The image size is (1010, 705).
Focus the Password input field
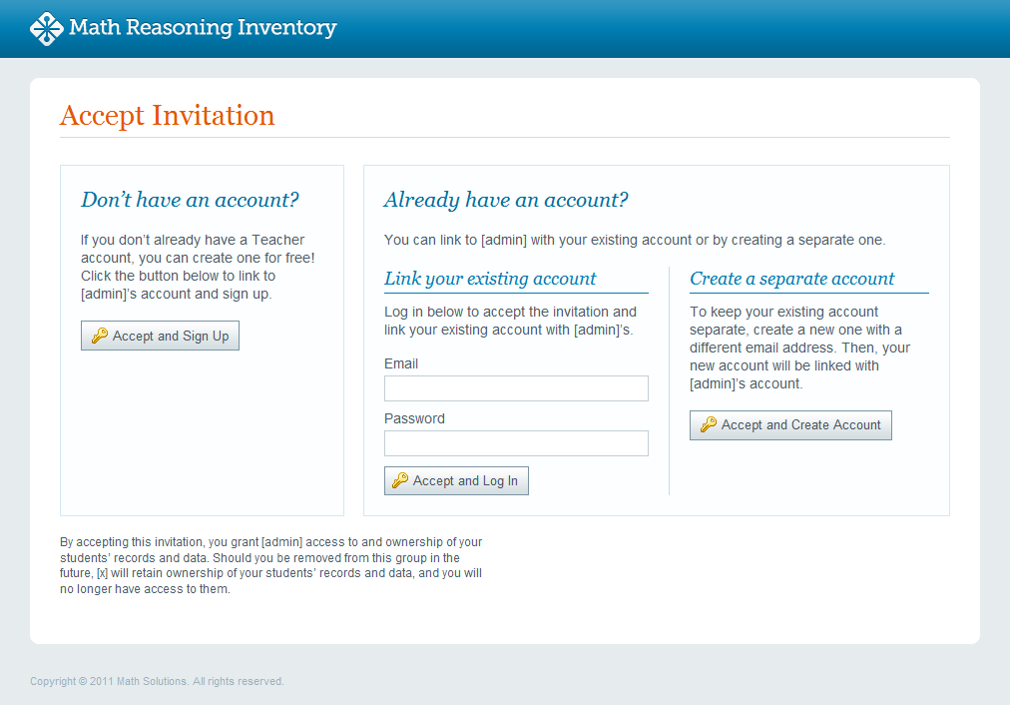[x=516, y=443]
